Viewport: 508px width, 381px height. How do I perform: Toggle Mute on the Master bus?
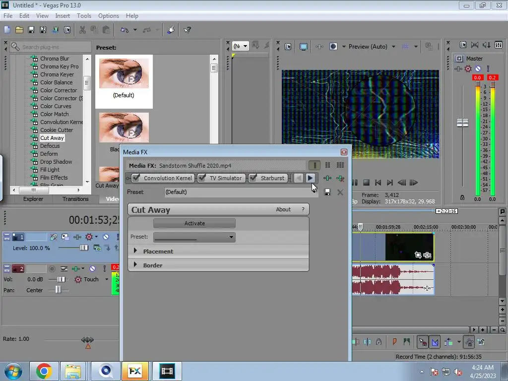click(478, 68)
